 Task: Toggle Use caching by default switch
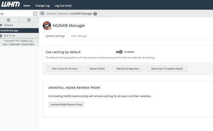119,52
